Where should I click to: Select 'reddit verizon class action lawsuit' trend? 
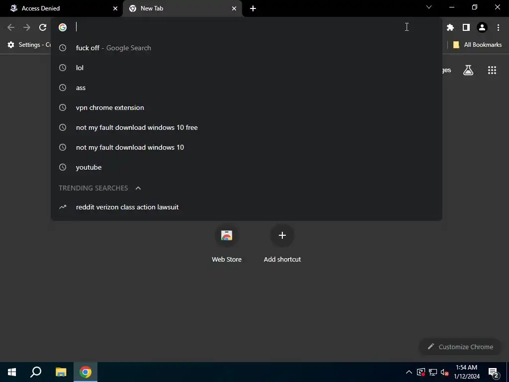247,207
